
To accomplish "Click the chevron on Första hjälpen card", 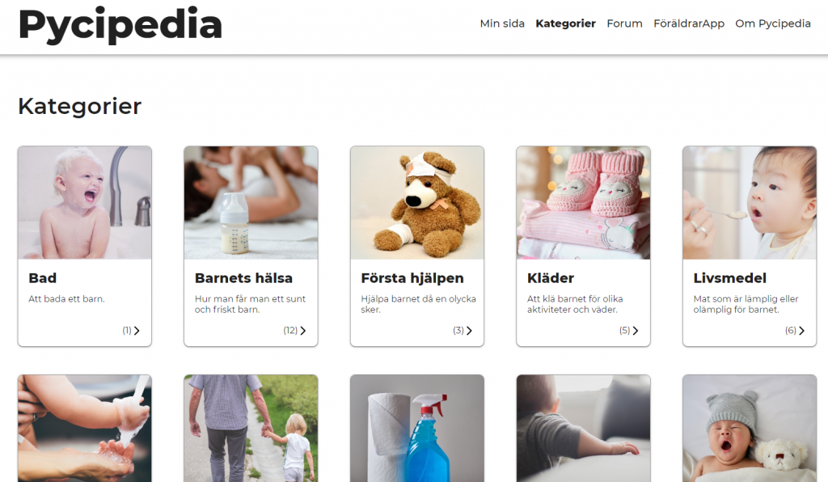I will (469, 331).
